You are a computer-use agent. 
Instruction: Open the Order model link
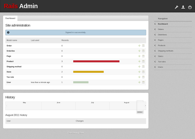[x=9, y=46]
